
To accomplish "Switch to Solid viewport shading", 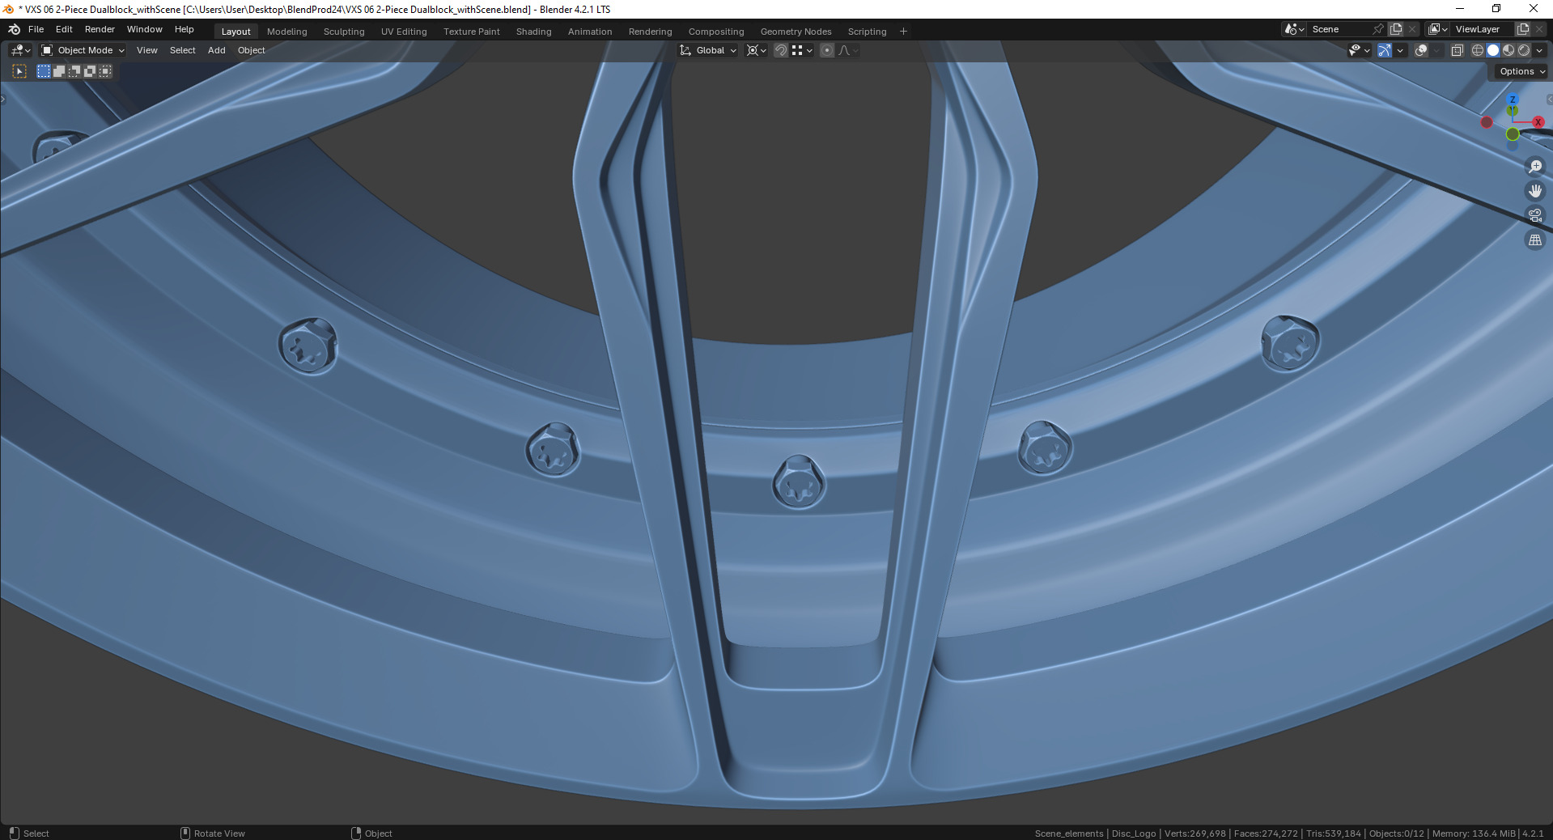I will pos(1493,50).
